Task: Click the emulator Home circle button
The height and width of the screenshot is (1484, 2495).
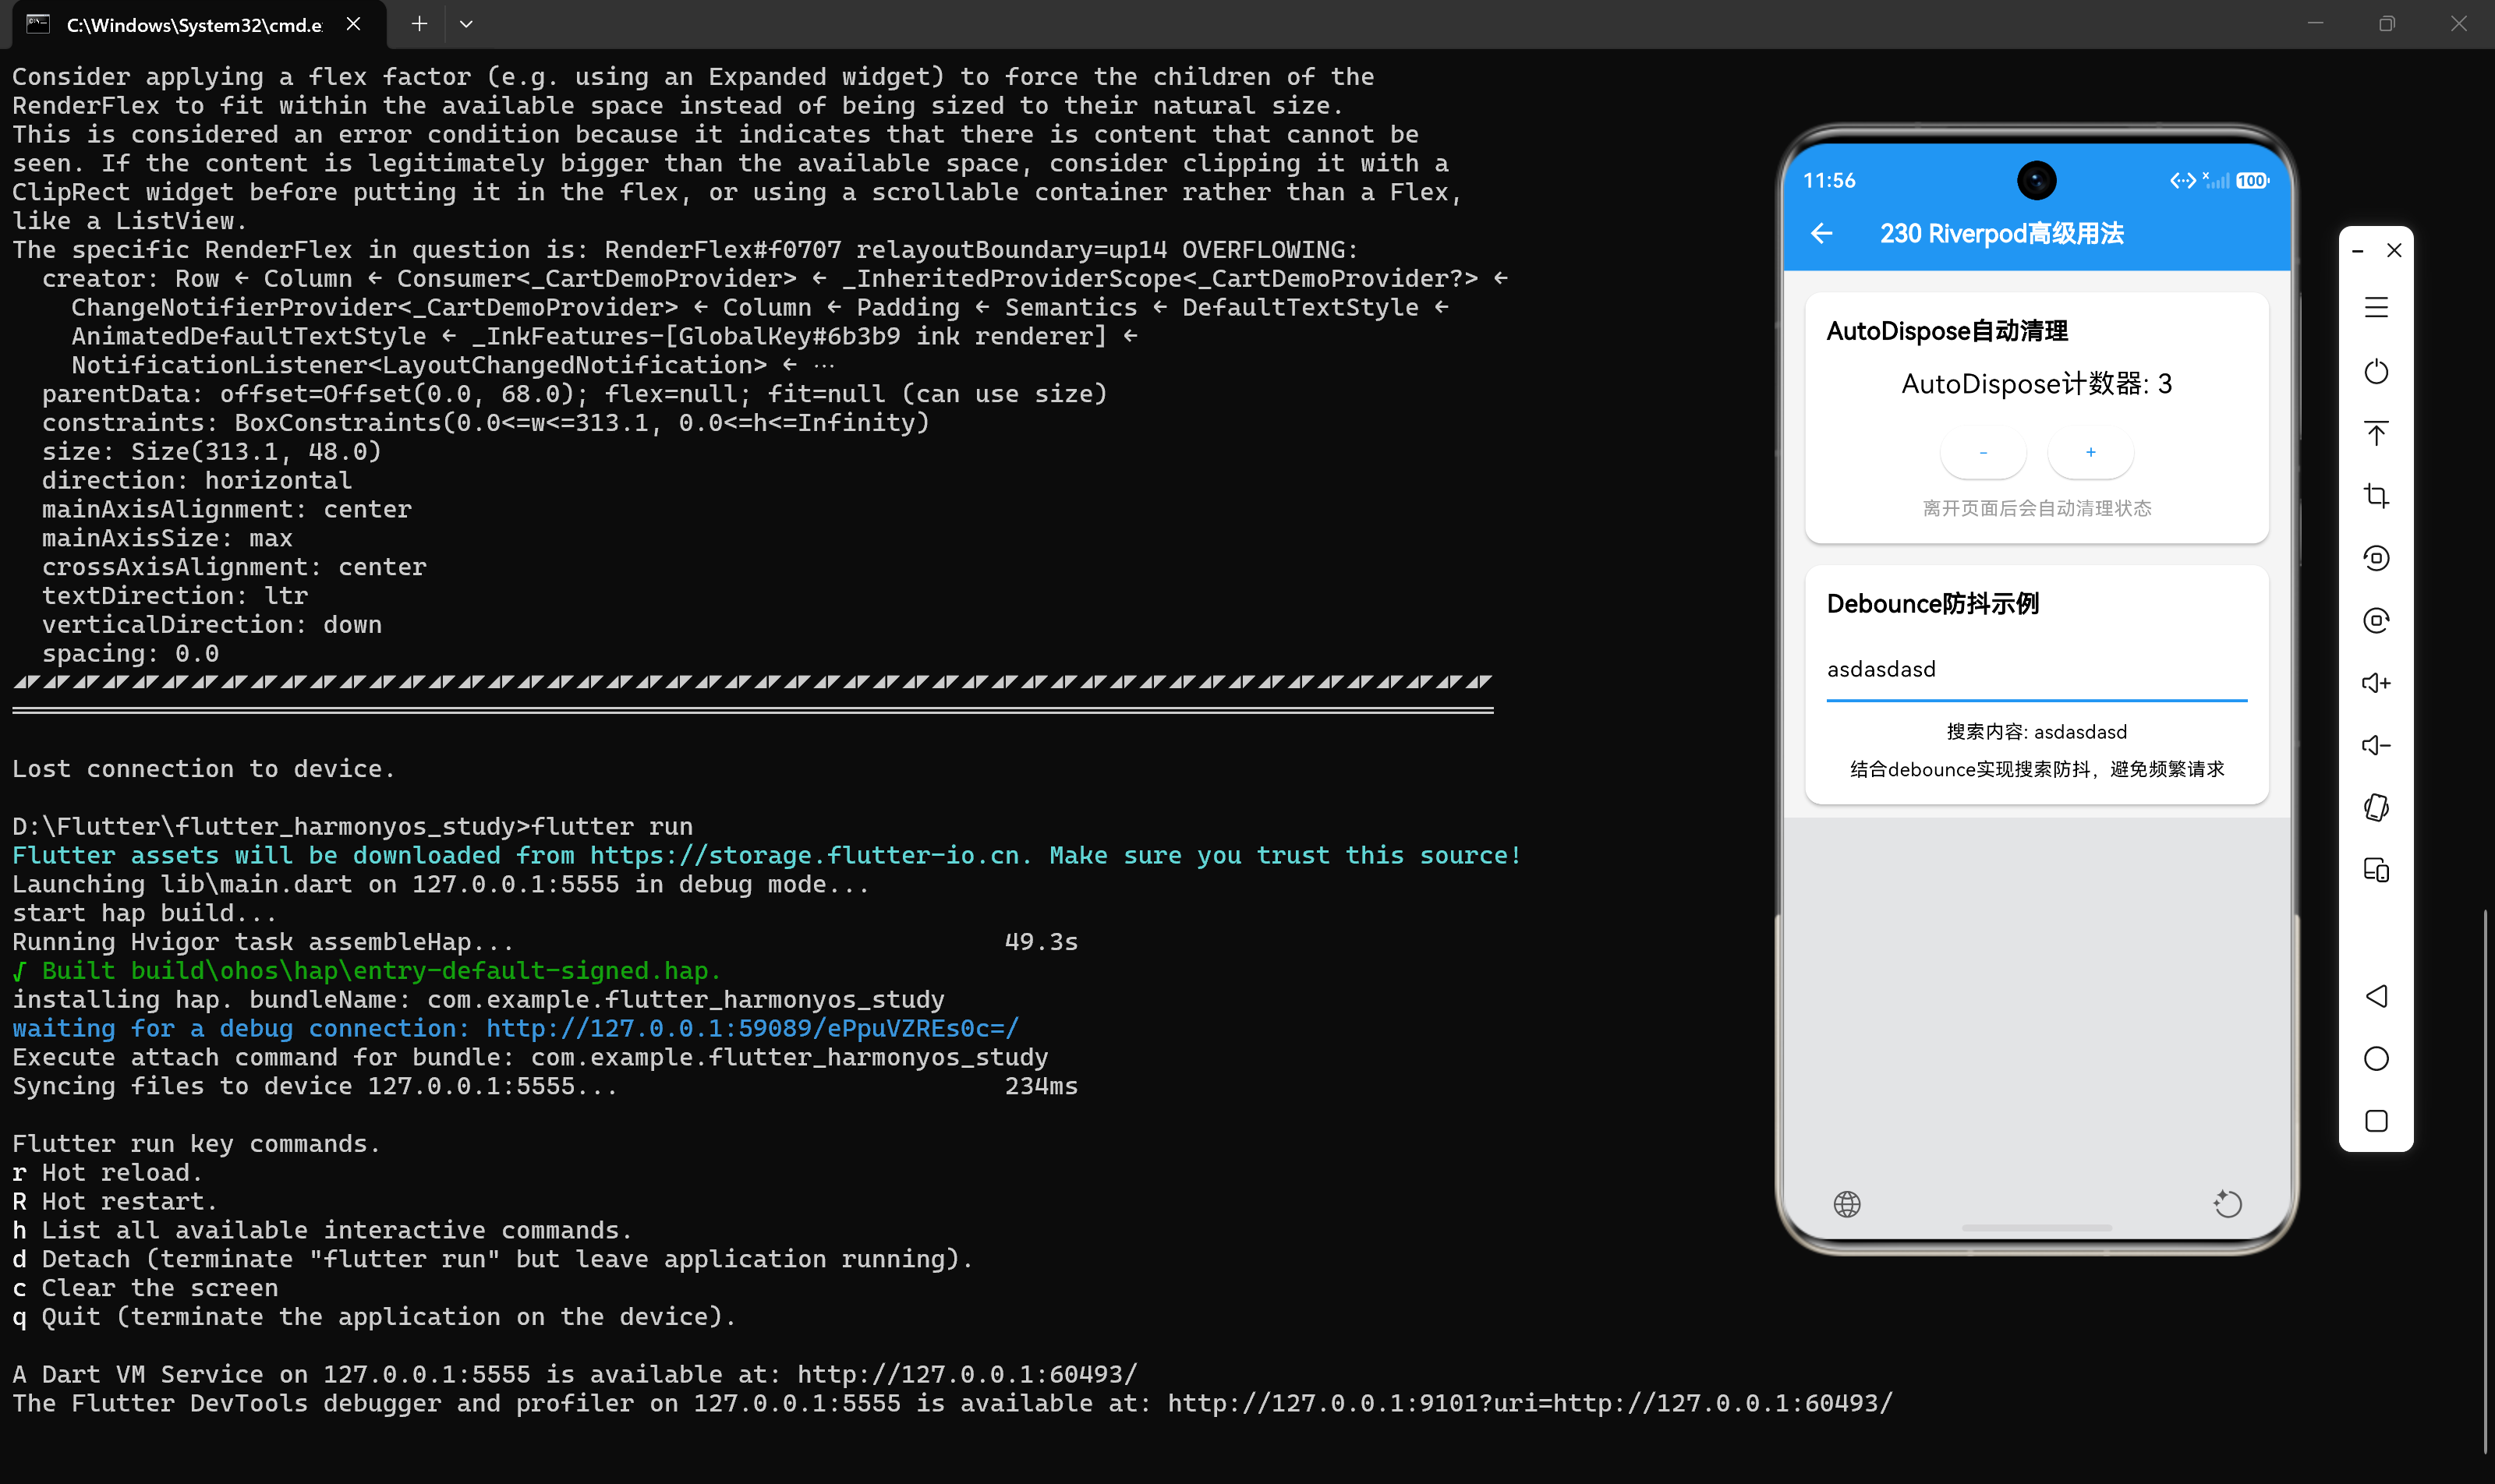Action: click(x=2376, y=1058)
